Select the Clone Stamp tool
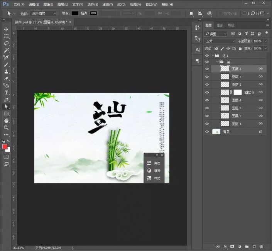This screenshot has height=251, width=272. pos(6,71)
